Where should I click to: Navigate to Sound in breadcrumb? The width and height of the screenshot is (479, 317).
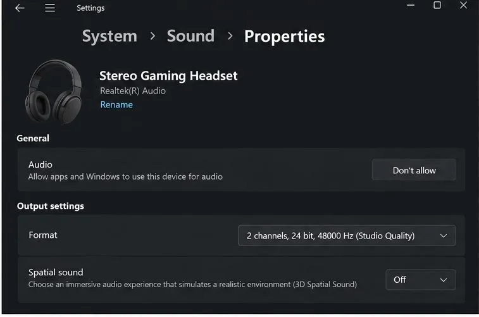point(190,35)
